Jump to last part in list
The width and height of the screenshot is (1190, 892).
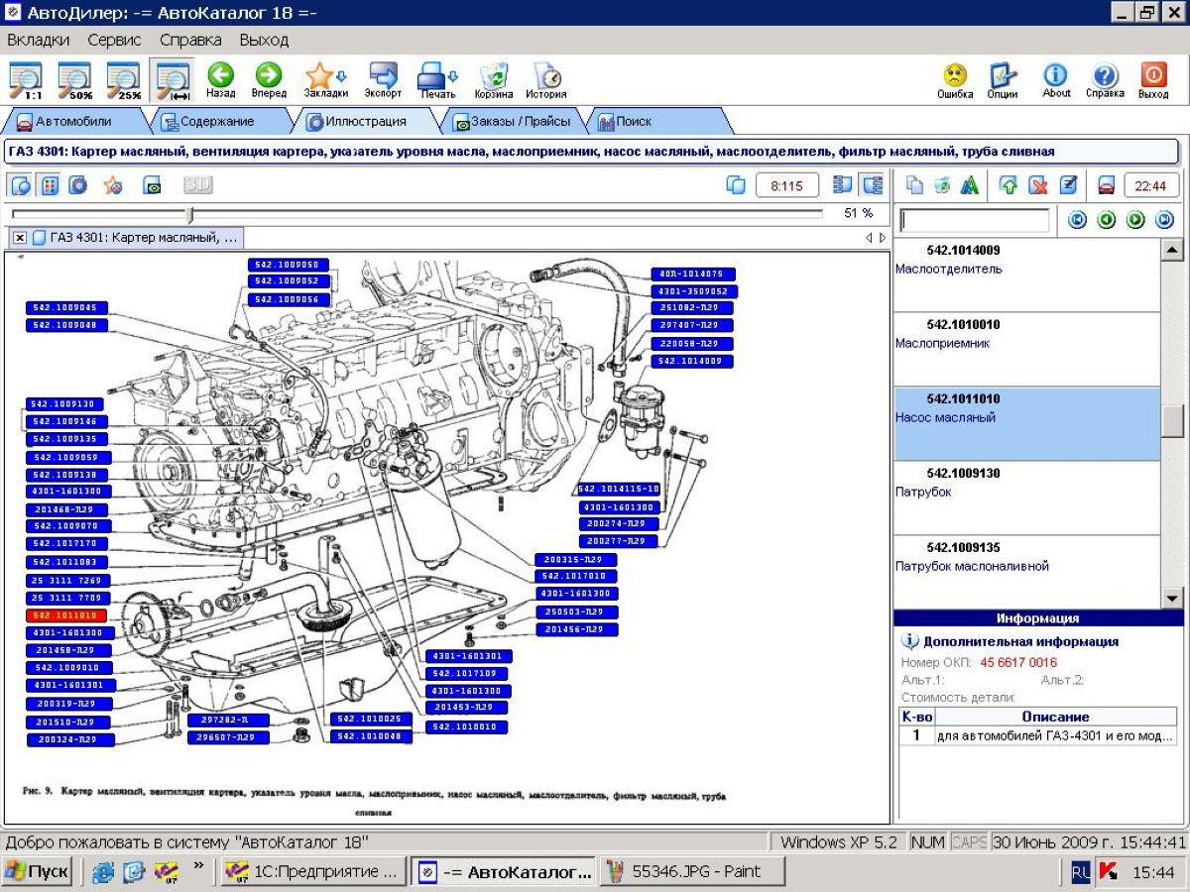point(1164,220)
